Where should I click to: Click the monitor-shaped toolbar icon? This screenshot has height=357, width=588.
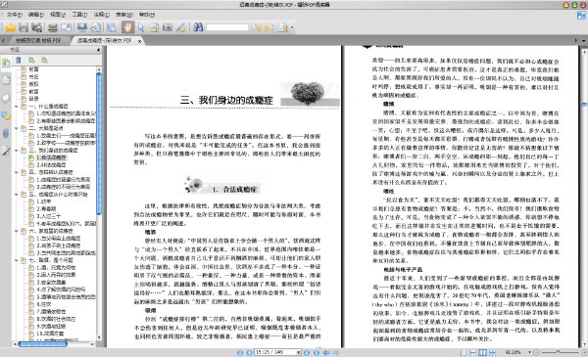click(82, 27)
